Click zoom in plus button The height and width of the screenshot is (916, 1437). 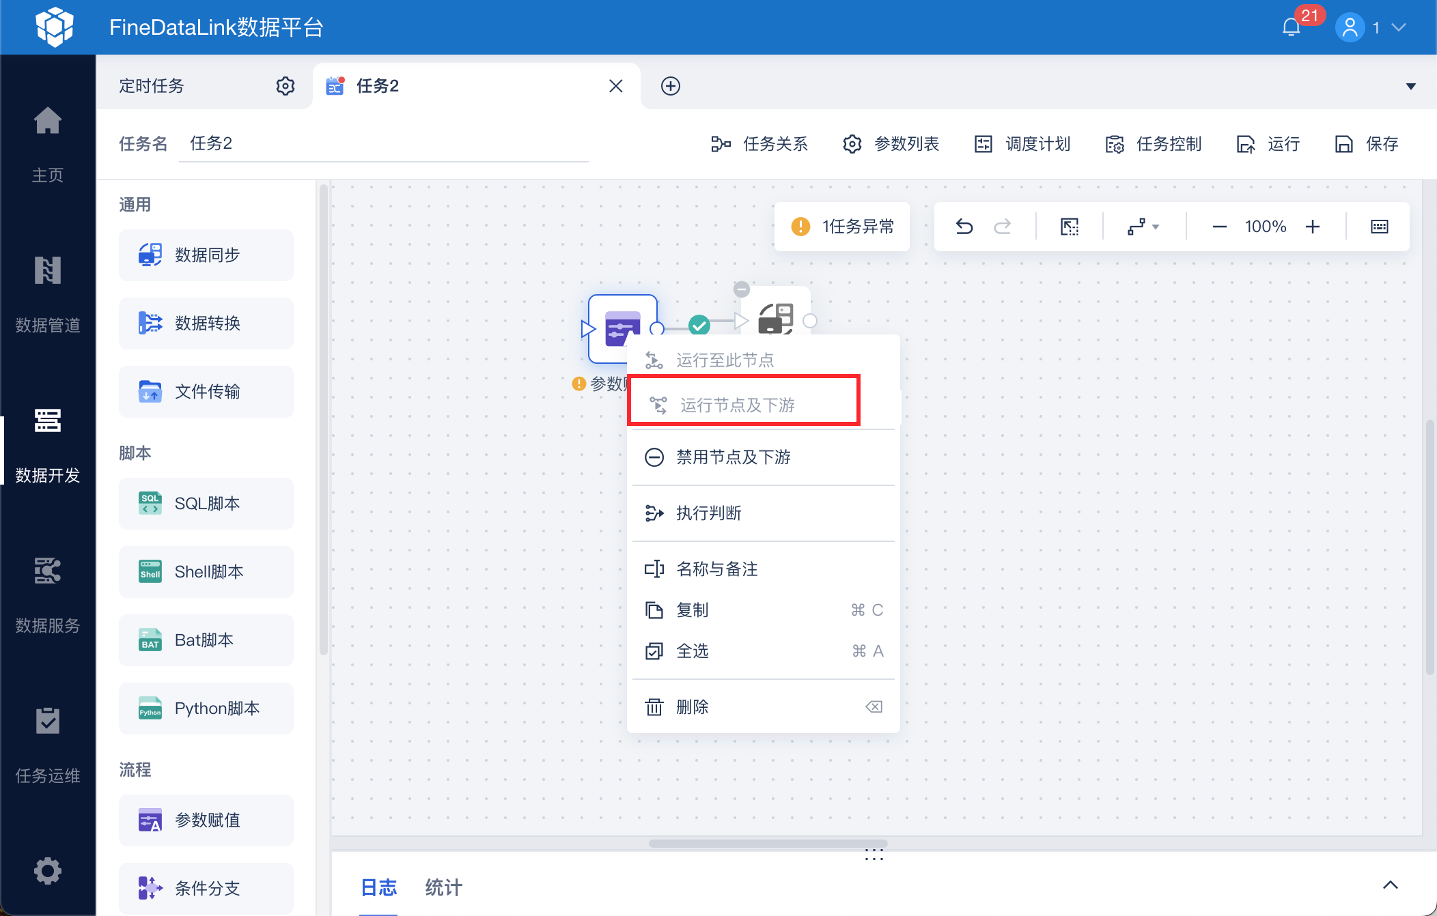pyautogui.click(x=1312, y=227)
